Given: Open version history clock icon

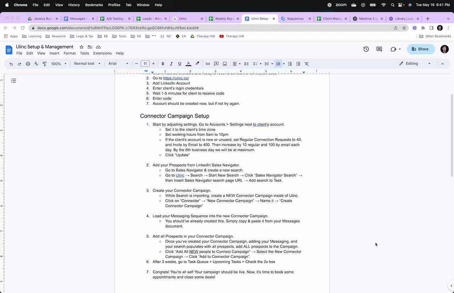Looking at the screenshot, I should click(x=366, y=49).
